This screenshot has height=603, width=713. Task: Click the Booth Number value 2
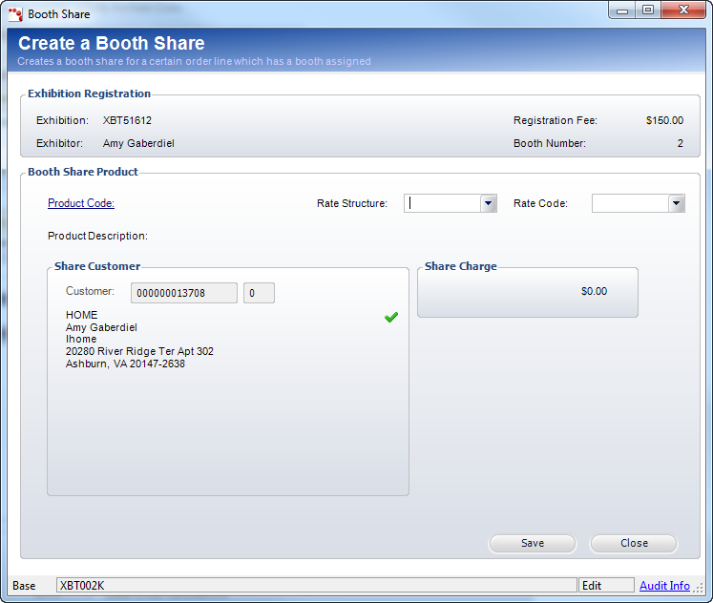pyautogui.click(x=681, y=143)
